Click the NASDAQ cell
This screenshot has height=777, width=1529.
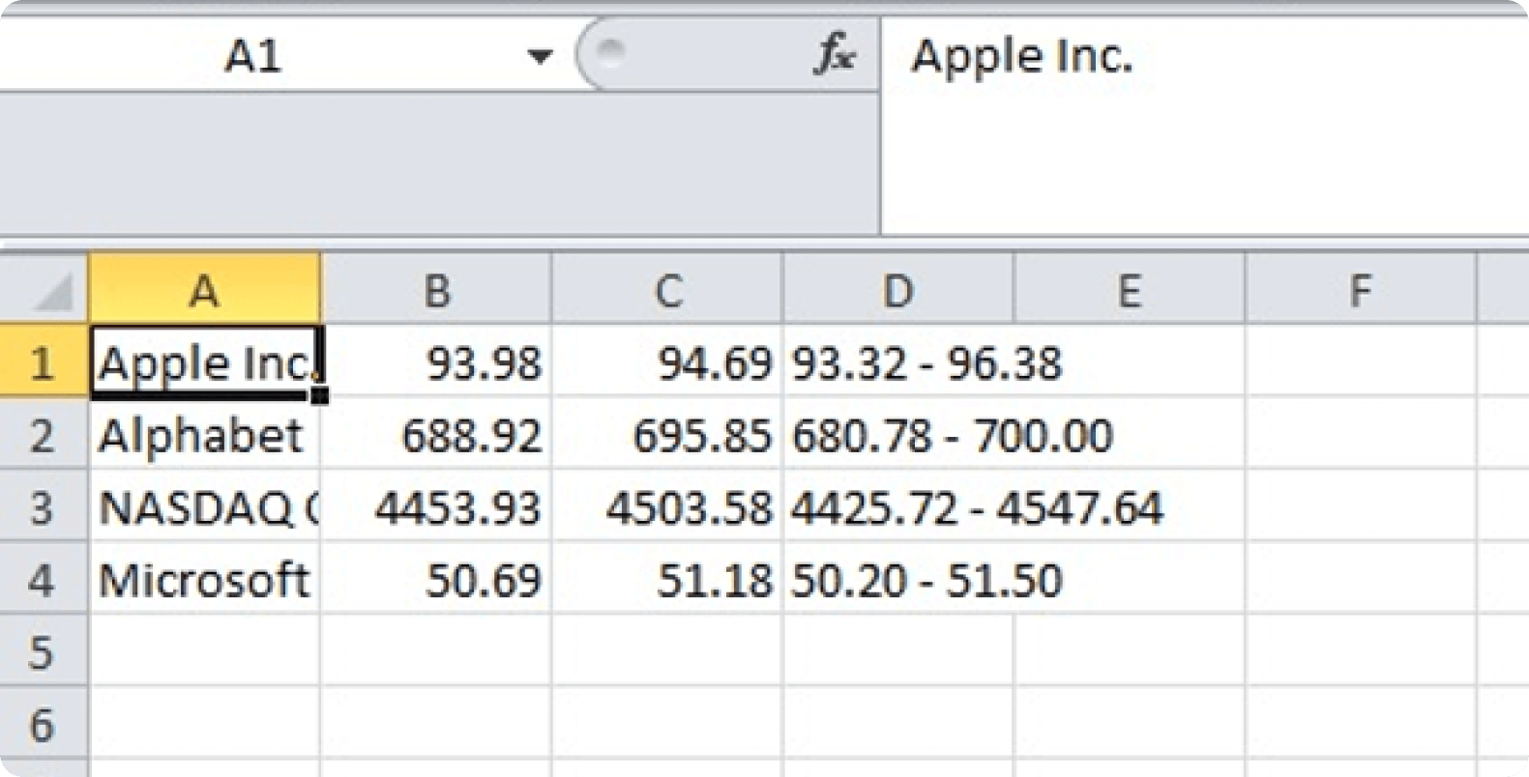(x=204, y=506)
